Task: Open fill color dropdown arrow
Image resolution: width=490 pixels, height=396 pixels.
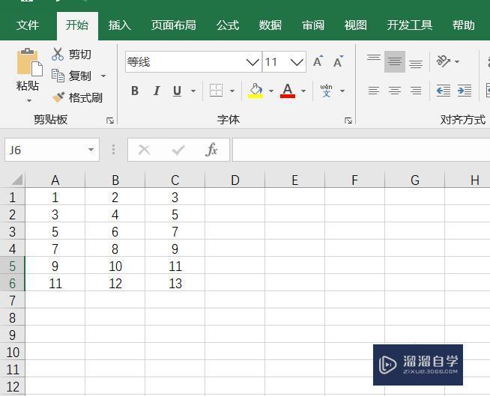Action: [x=271, y=91]
